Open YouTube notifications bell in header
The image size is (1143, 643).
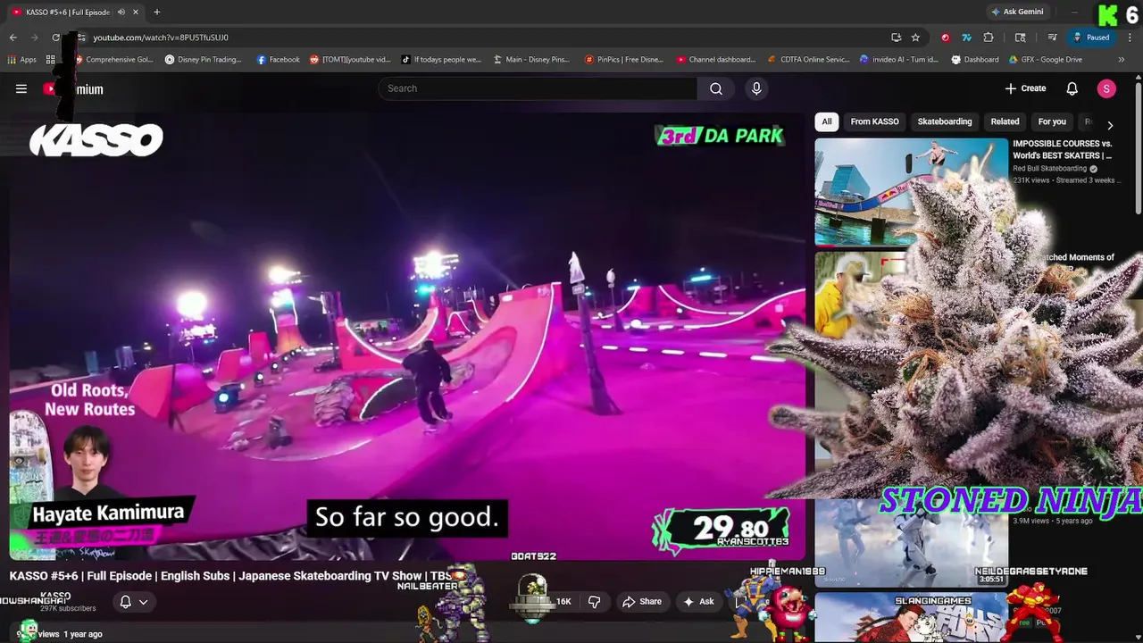(1072, 88)
